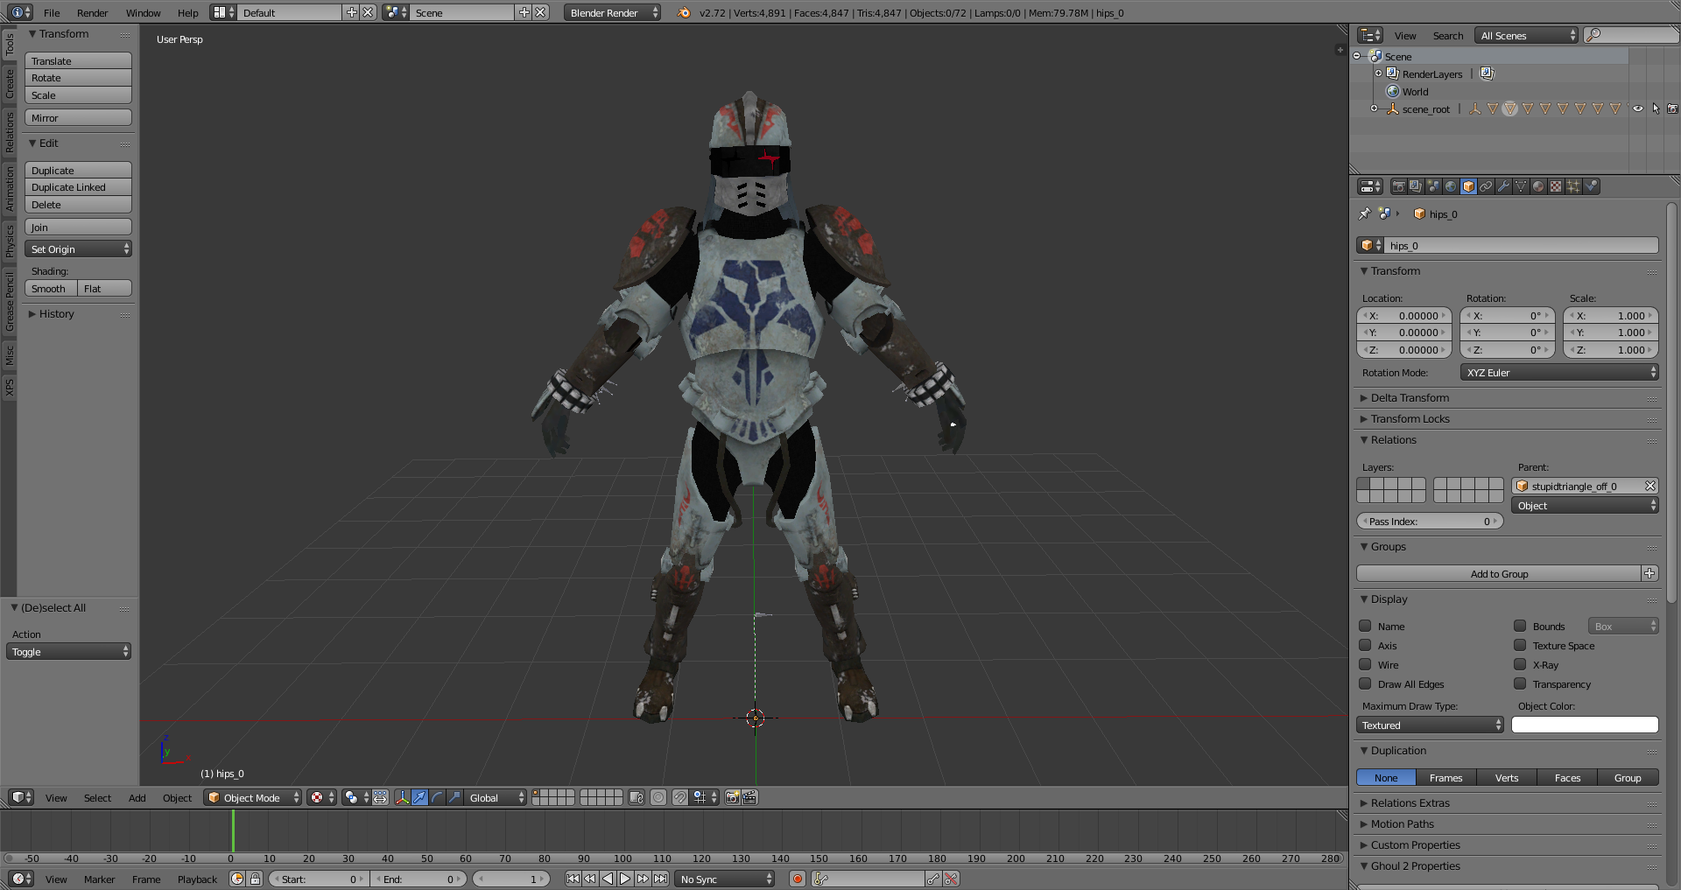Toggle proportional editing circle icon

click(658, 797)
